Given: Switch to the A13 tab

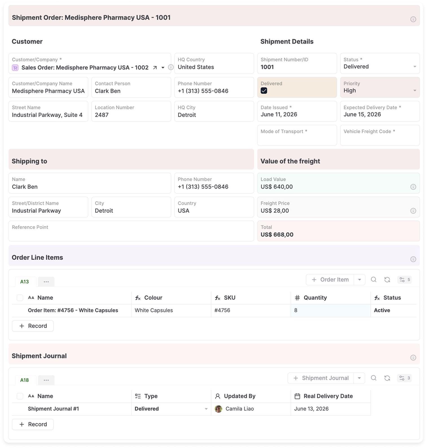Looking at the screenshot, I should pyautogui.click(x=25, y=282).
